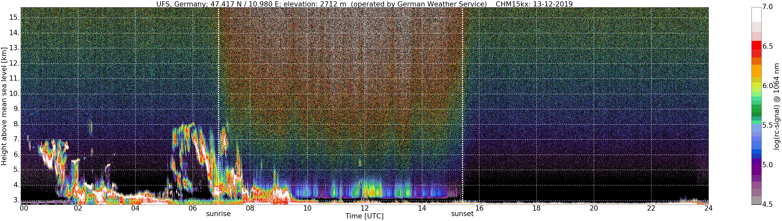Click the time axis tick label 18

pos(537,208)
